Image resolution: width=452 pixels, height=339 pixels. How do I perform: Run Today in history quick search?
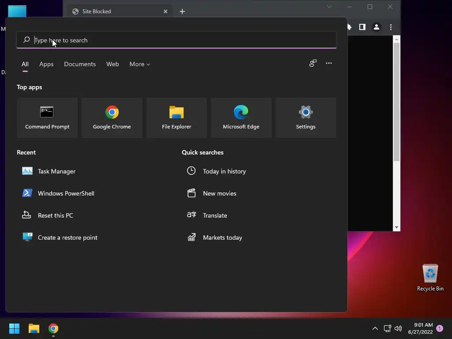pos(216,171)
